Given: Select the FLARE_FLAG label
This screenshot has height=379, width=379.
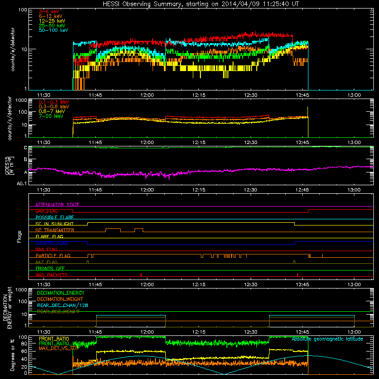Looking at the screenshot, I should click(x=49, y=236).
